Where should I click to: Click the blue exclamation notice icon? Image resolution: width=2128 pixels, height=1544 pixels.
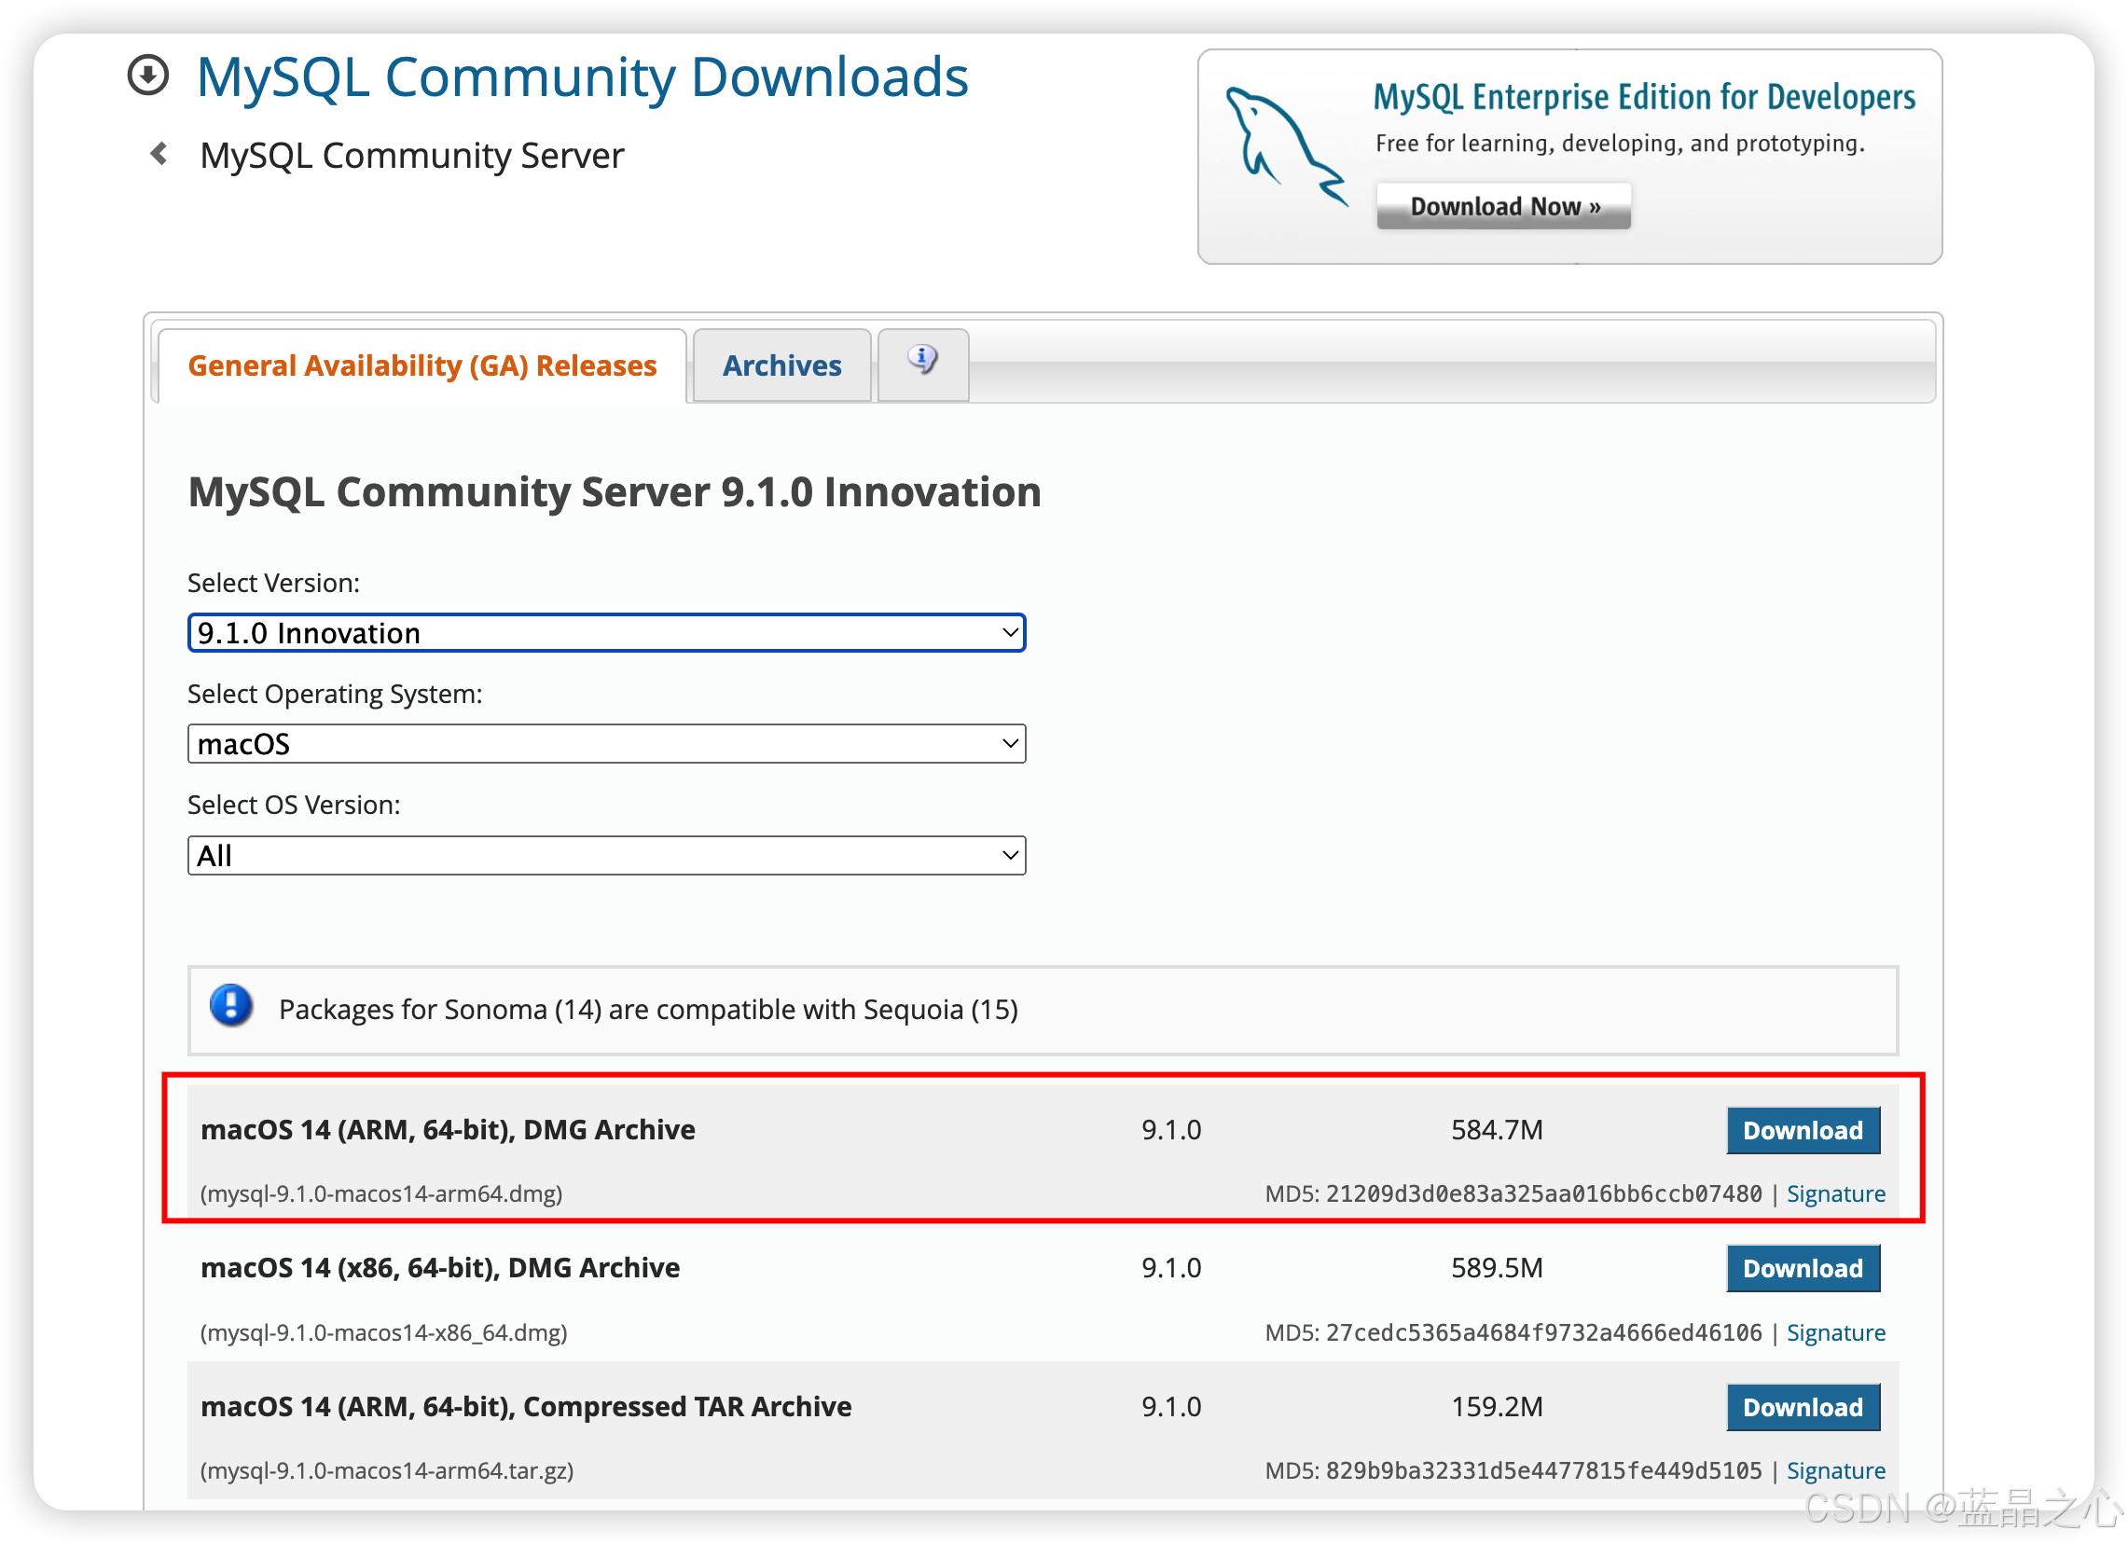[231, 1008]
